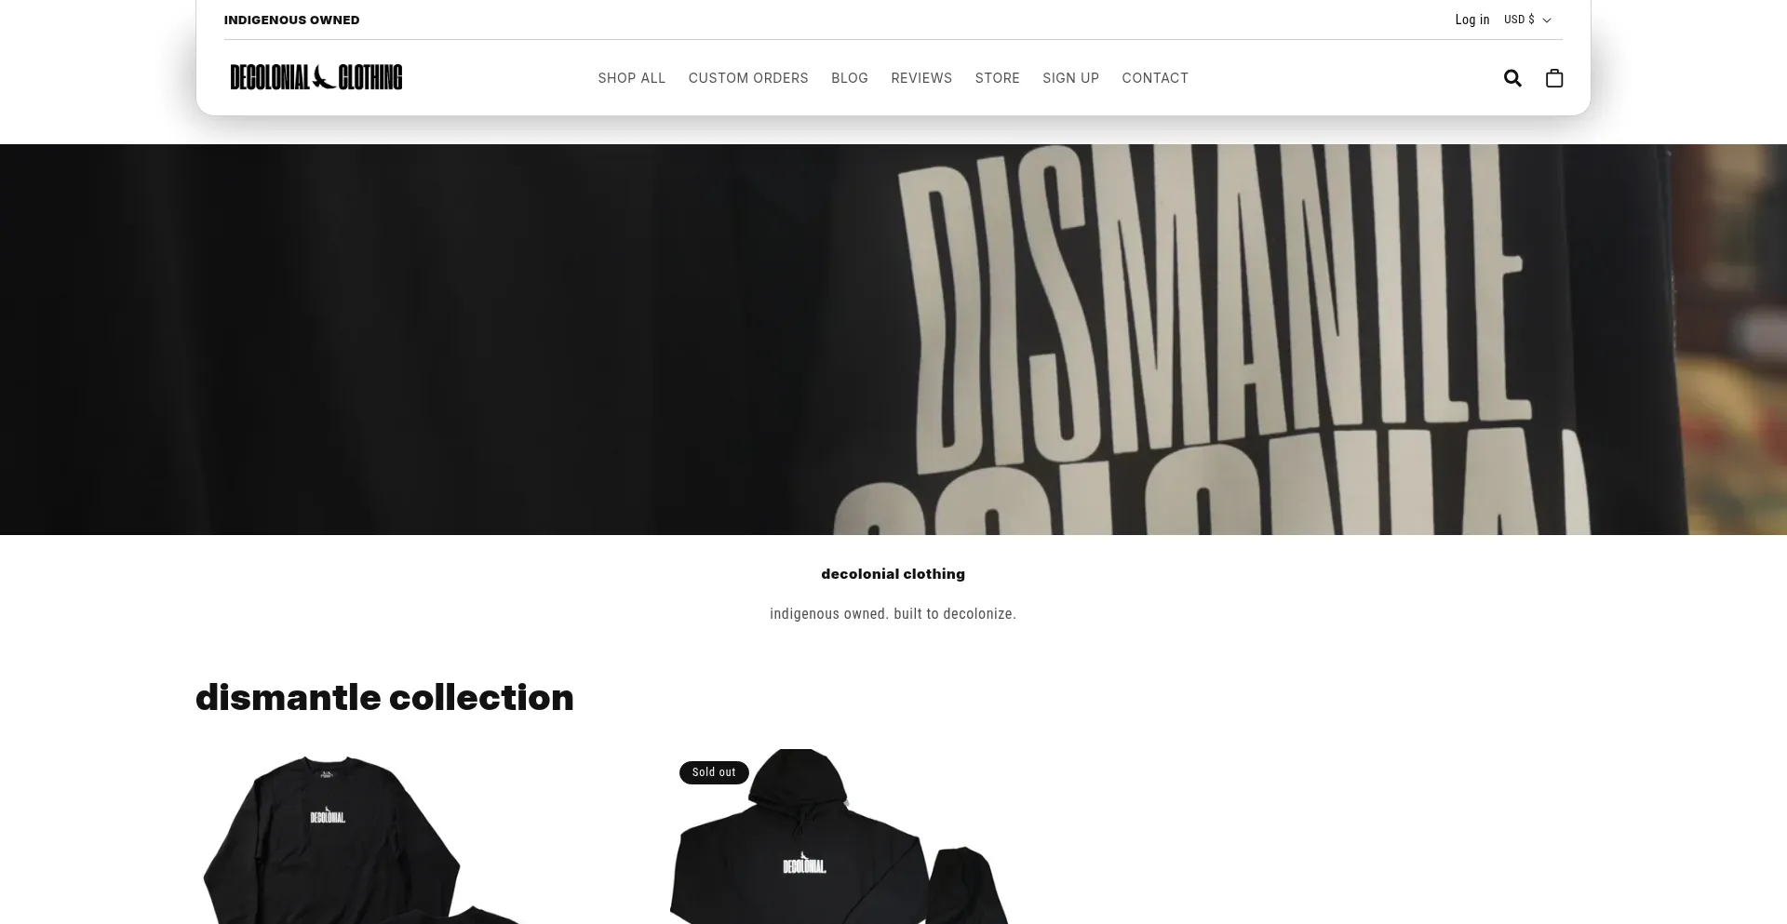
Task: View the REVIEWS page
Action: tap(921, 78)
